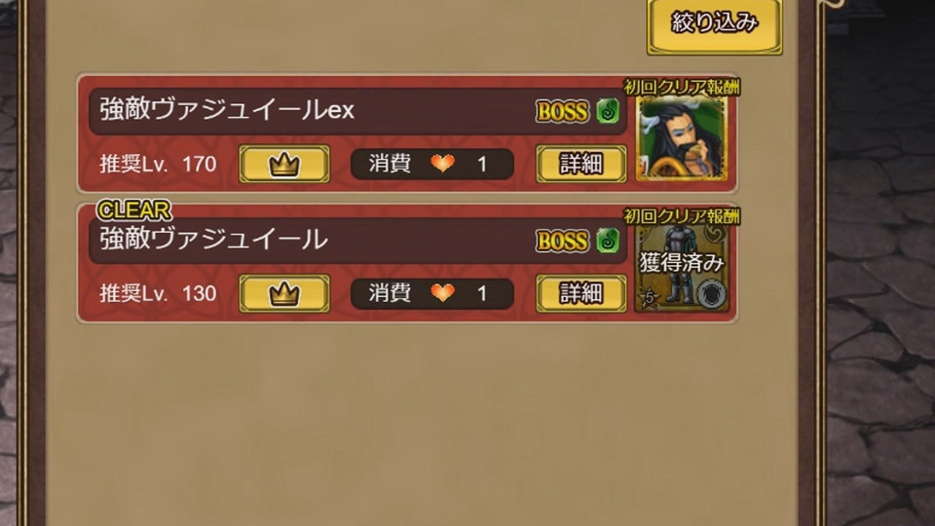The height and width of the screenshot is (526, 935).
Task: Click the crown button for 強敵ヴァジュイールex
Action: click(x=284, y=164)
